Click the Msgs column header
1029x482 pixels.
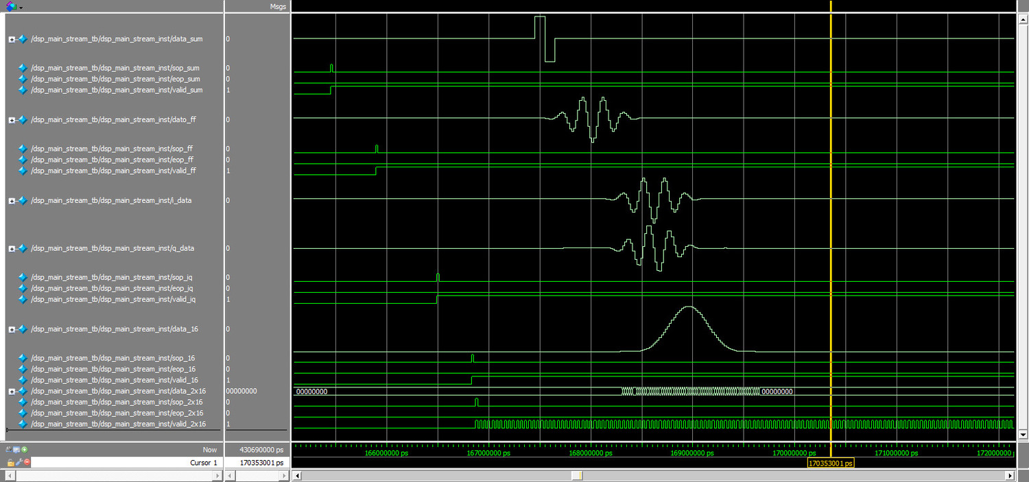[277, 6]
